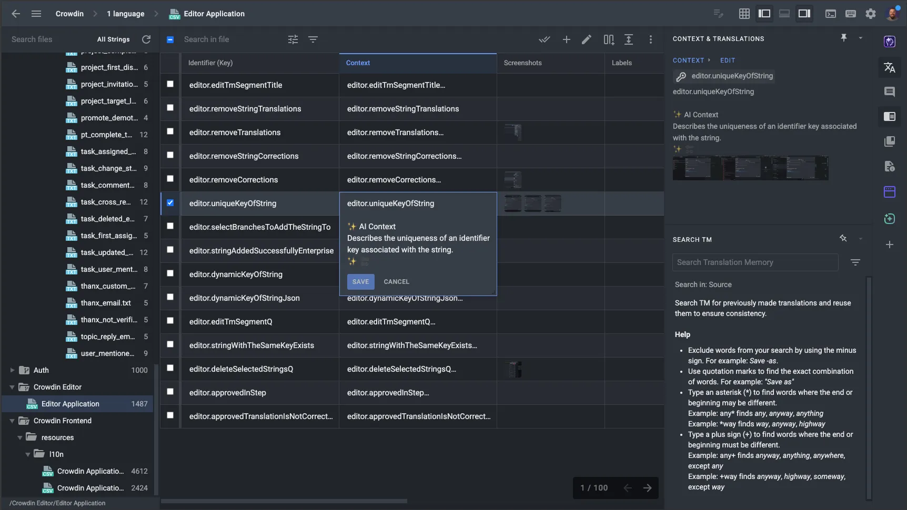Uncheck the editor.uniqueKeyOfString row checkbox
907x510 pixels.
(170, 202)
